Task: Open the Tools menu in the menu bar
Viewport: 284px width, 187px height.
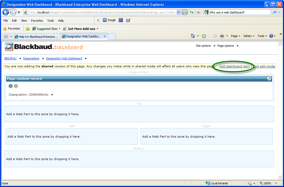Action: pyautogui.click(x=51, y=21)
